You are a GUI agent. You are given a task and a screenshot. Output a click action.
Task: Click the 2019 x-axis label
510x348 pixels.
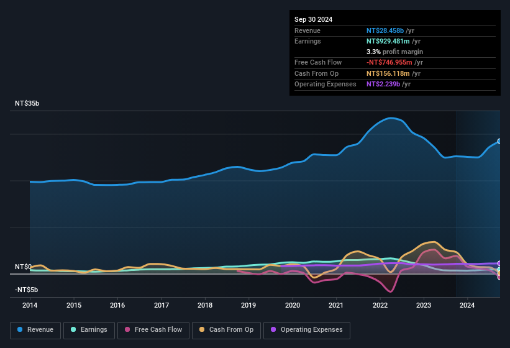pos(248,305)
